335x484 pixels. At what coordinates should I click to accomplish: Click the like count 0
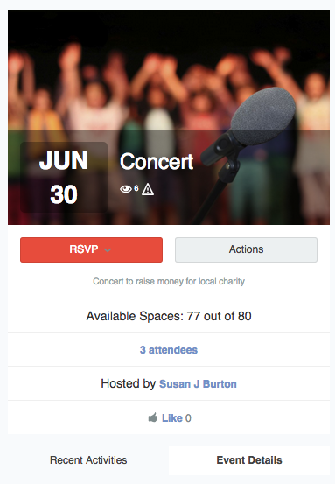(x=188, y=418)
